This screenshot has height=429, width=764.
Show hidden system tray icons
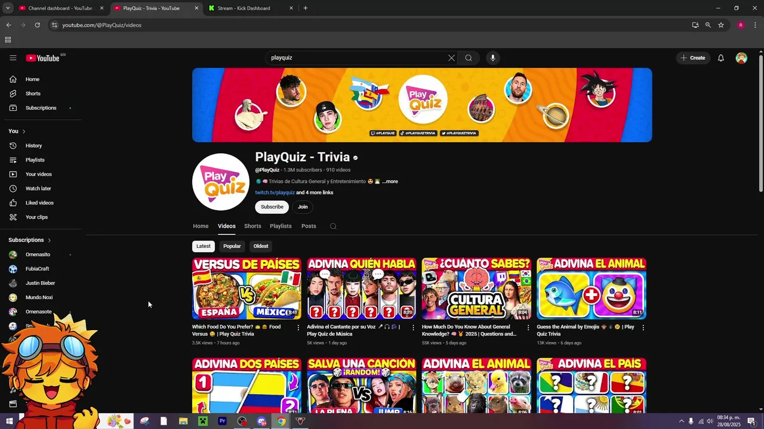[x=682, y=421]
